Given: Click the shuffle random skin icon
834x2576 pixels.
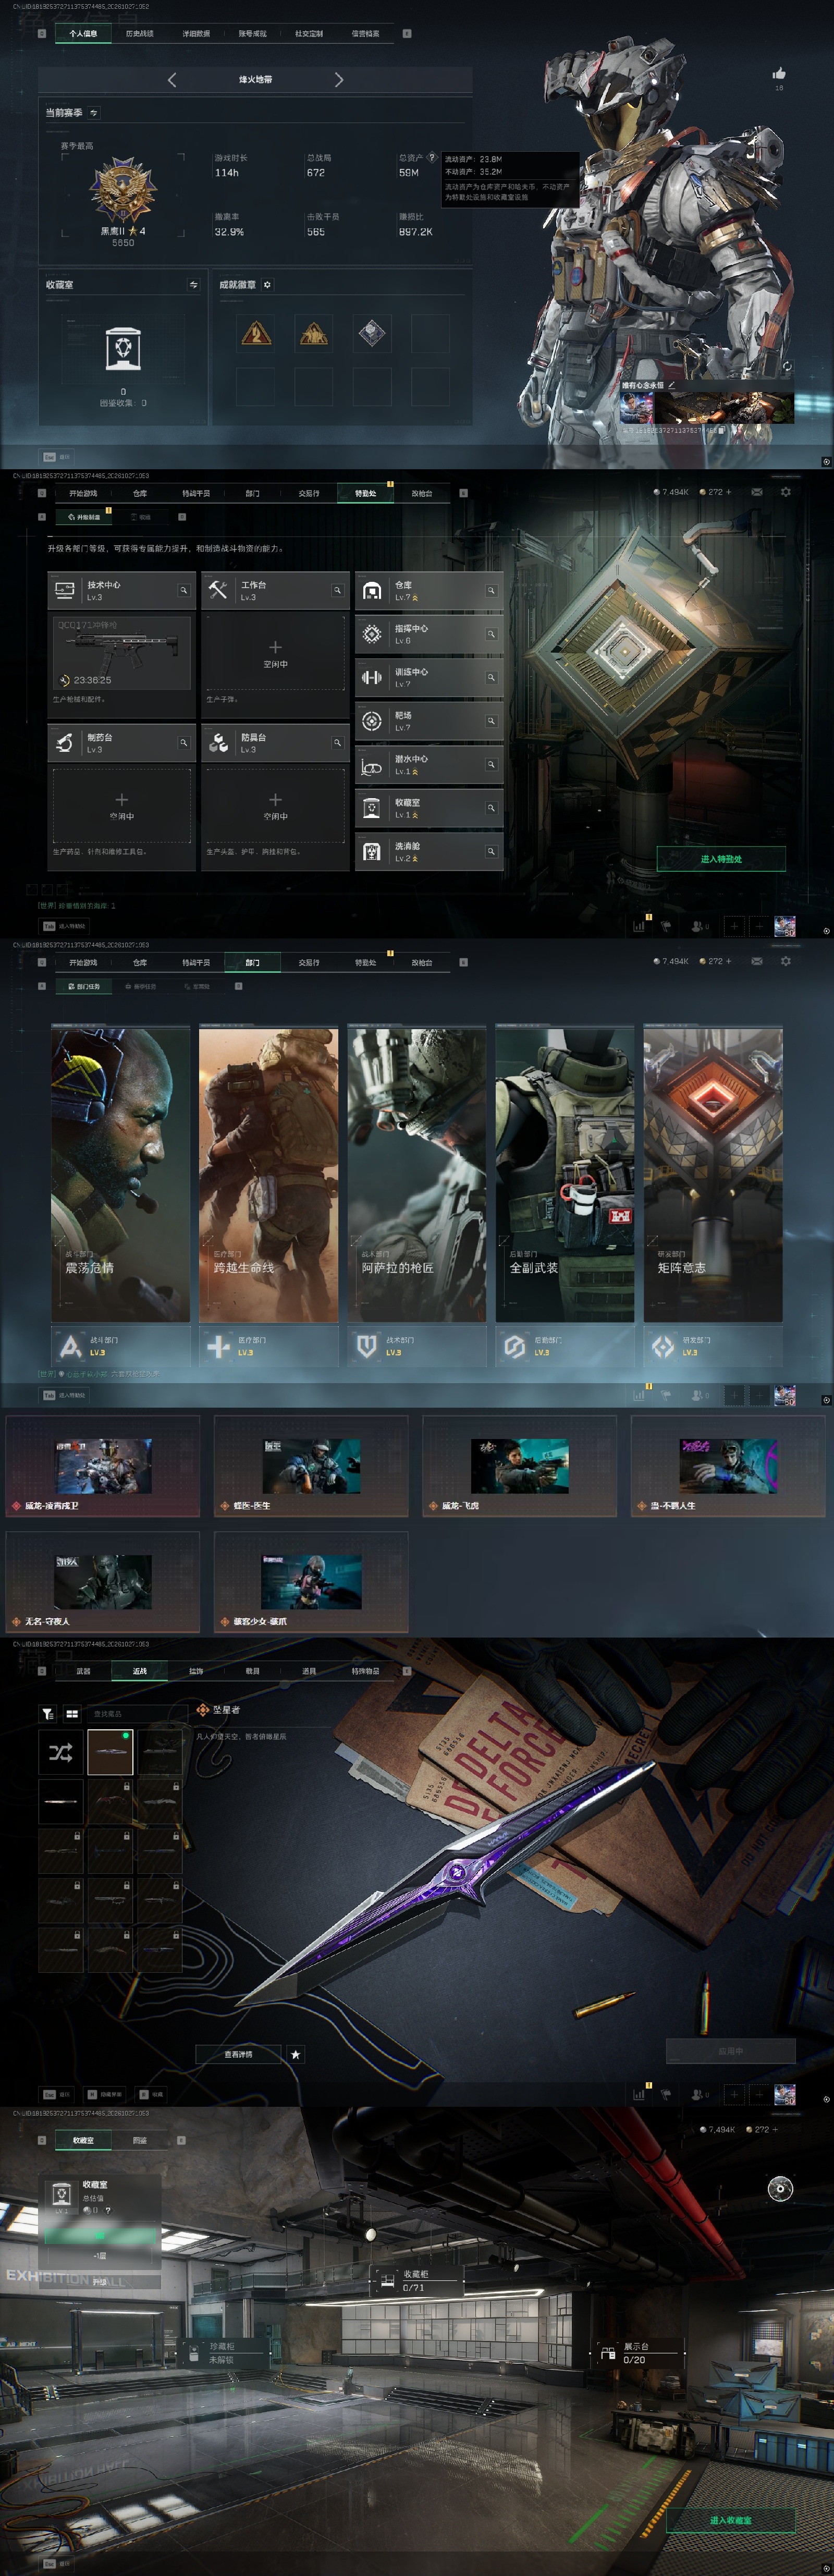Looking at the screenshot, I should point(61,1752).
